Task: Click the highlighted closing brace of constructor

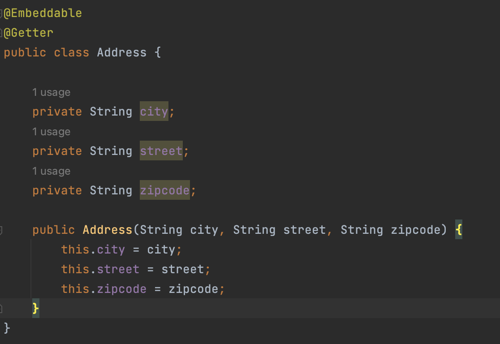Action: pos(36,308)
